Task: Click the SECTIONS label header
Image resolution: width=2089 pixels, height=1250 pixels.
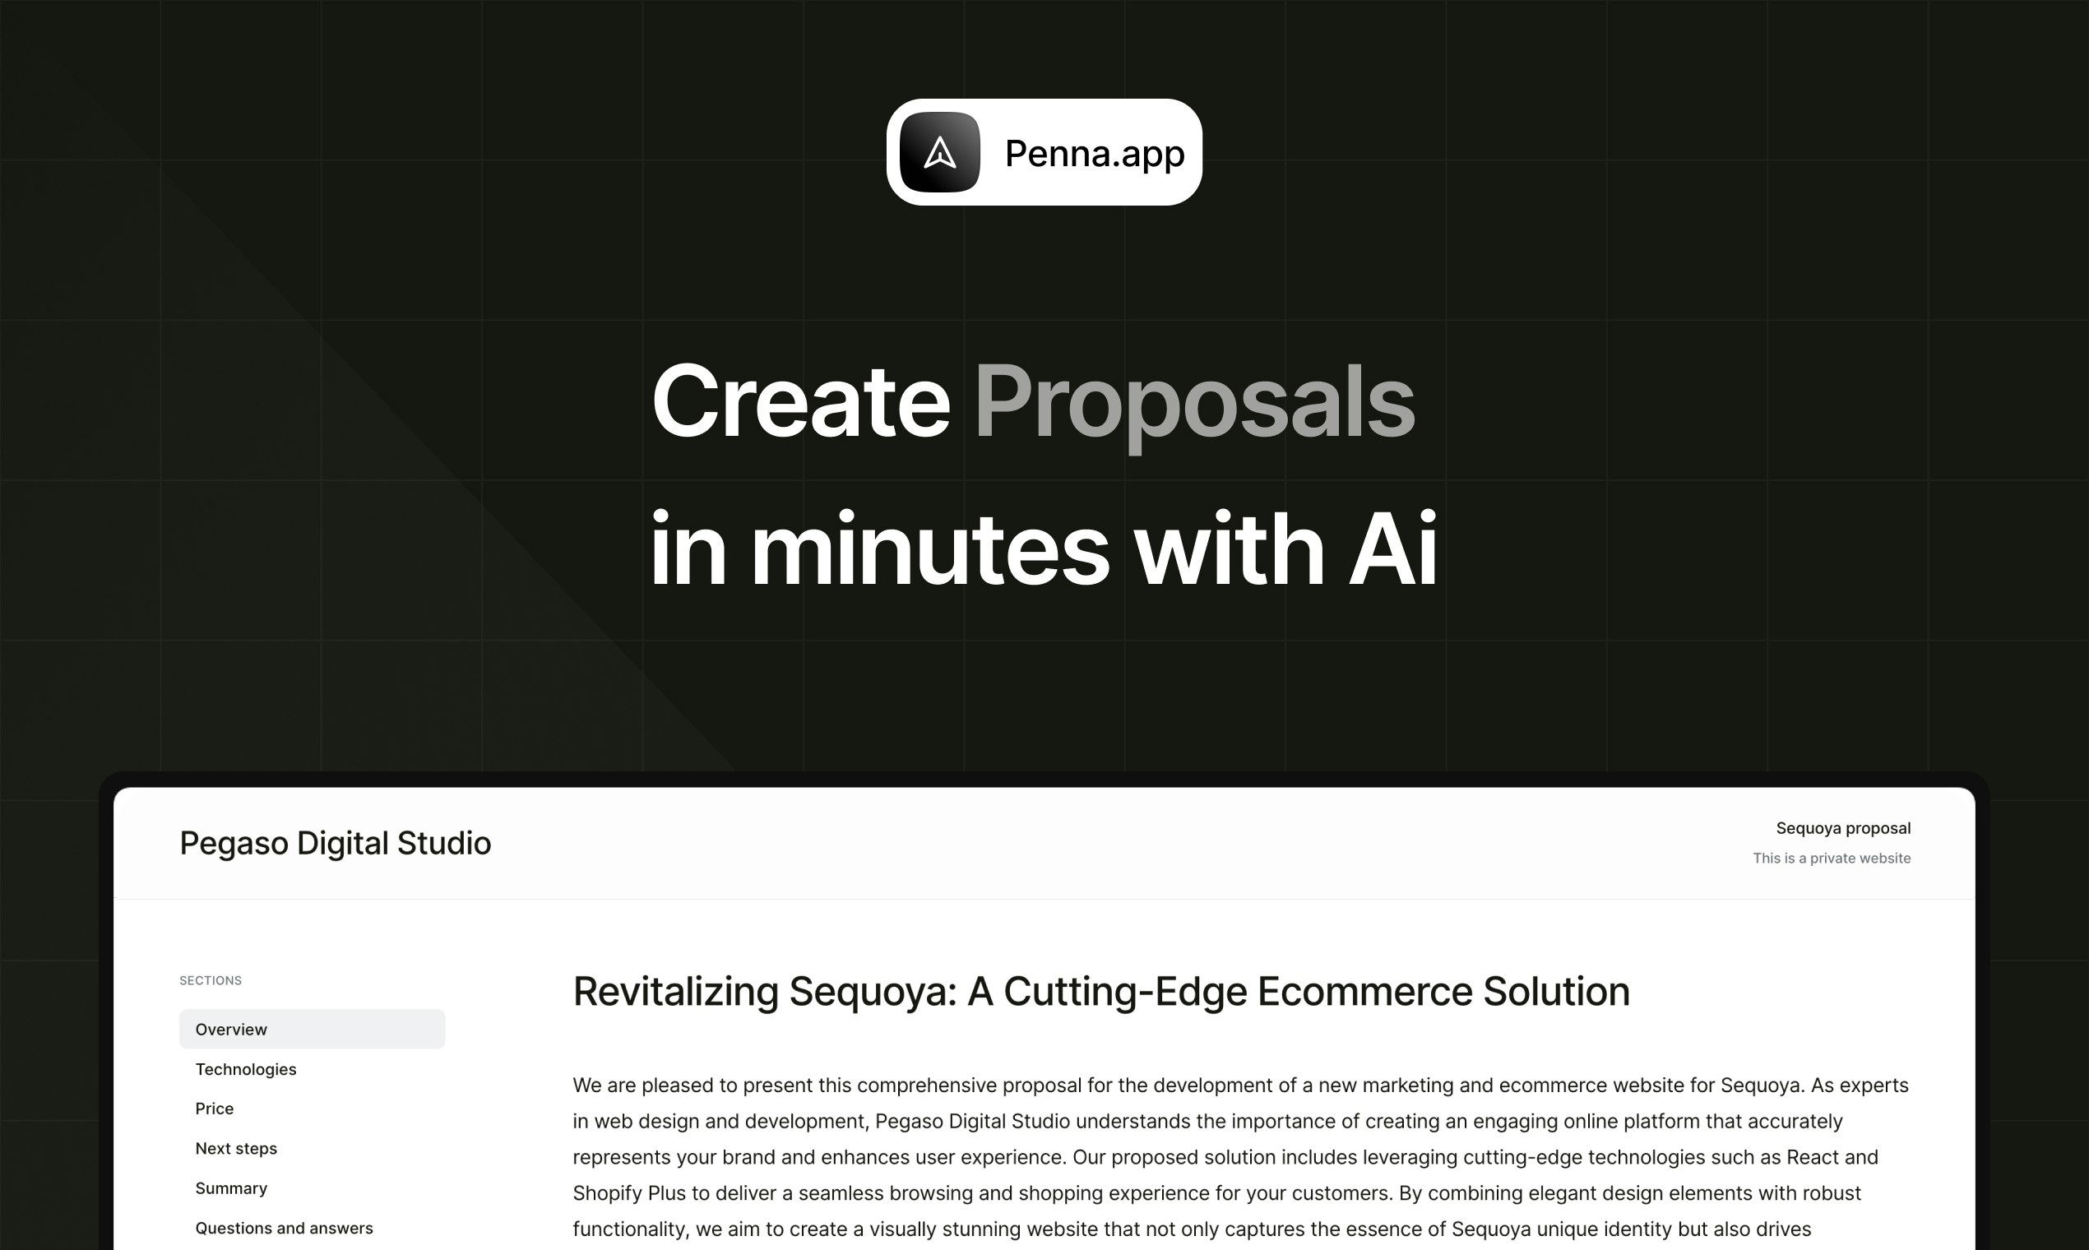Action: [210, 979]
